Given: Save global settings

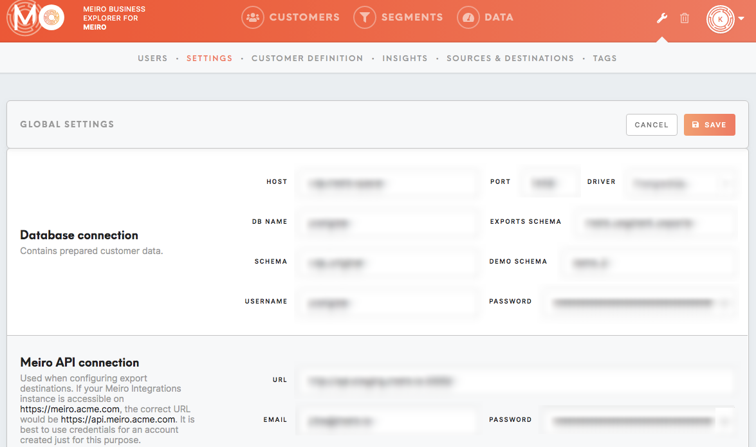Looking at the screenshot, I should (x=709, y=125).
